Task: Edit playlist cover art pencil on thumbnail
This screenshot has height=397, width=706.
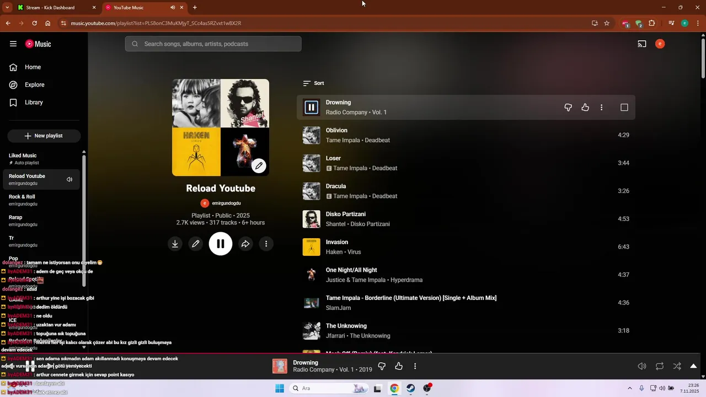Action: 259,165
